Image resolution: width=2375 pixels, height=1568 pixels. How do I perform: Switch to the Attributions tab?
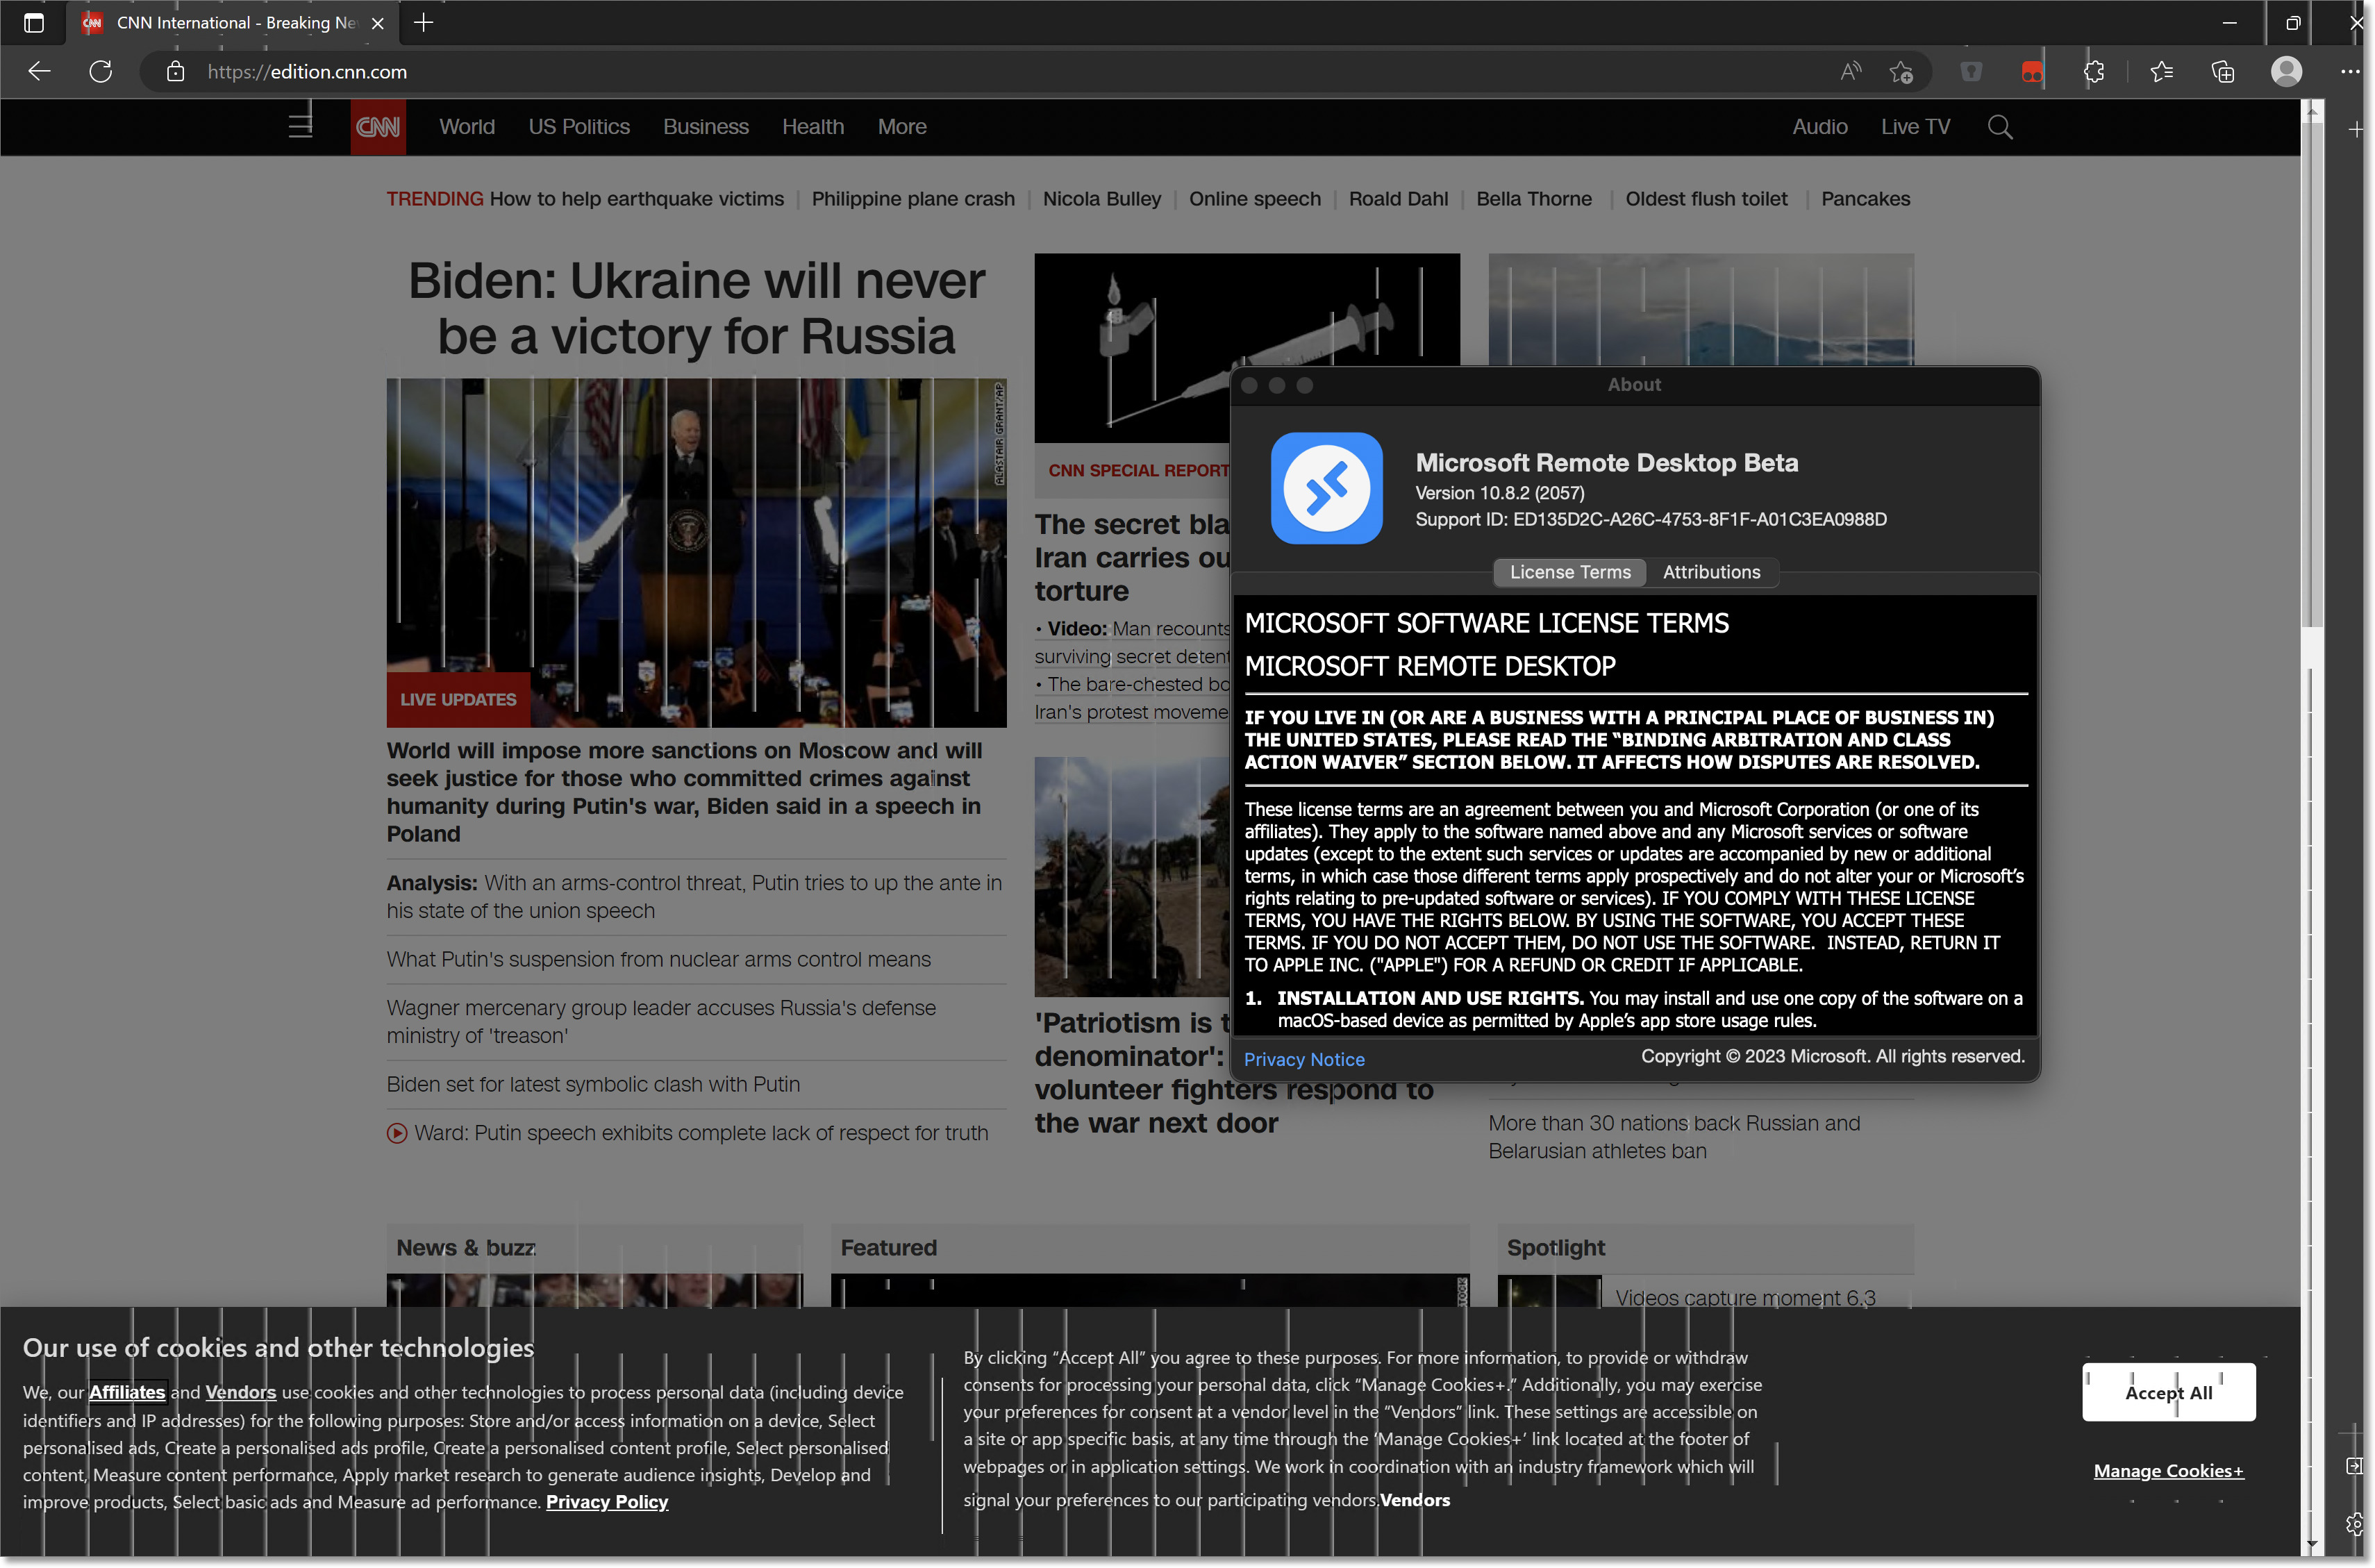point(1711,572)
